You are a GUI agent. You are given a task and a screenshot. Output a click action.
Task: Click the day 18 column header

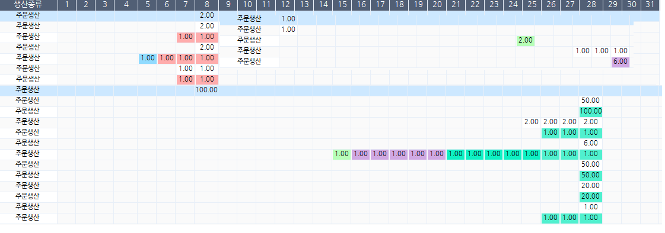(399, 5)
